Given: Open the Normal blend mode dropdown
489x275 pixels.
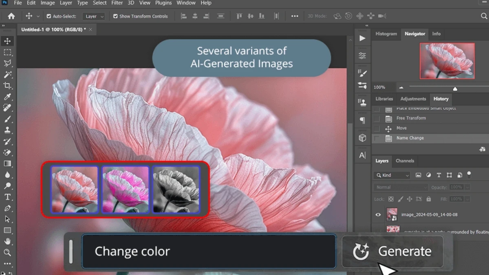Looking at the screenshot, I should (x=401, y=187).
